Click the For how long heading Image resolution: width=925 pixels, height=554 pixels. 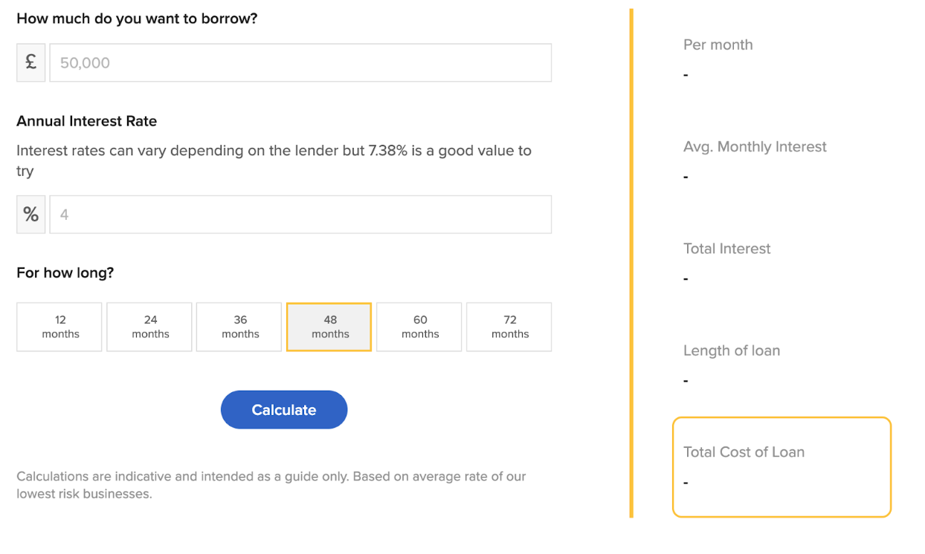[x=65, y=273]
